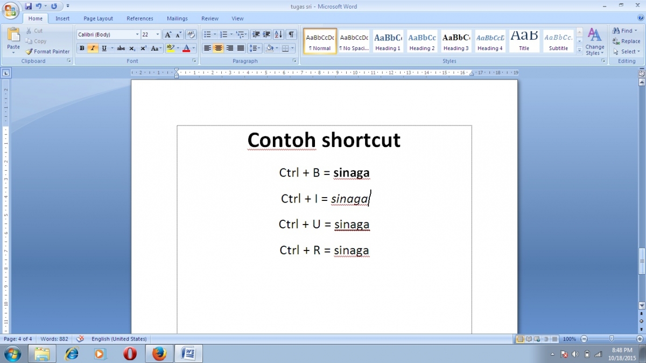Apply strikethrough formatting
Screen dimensions: 646x363
pyautogui.click(x=121, y=48)
